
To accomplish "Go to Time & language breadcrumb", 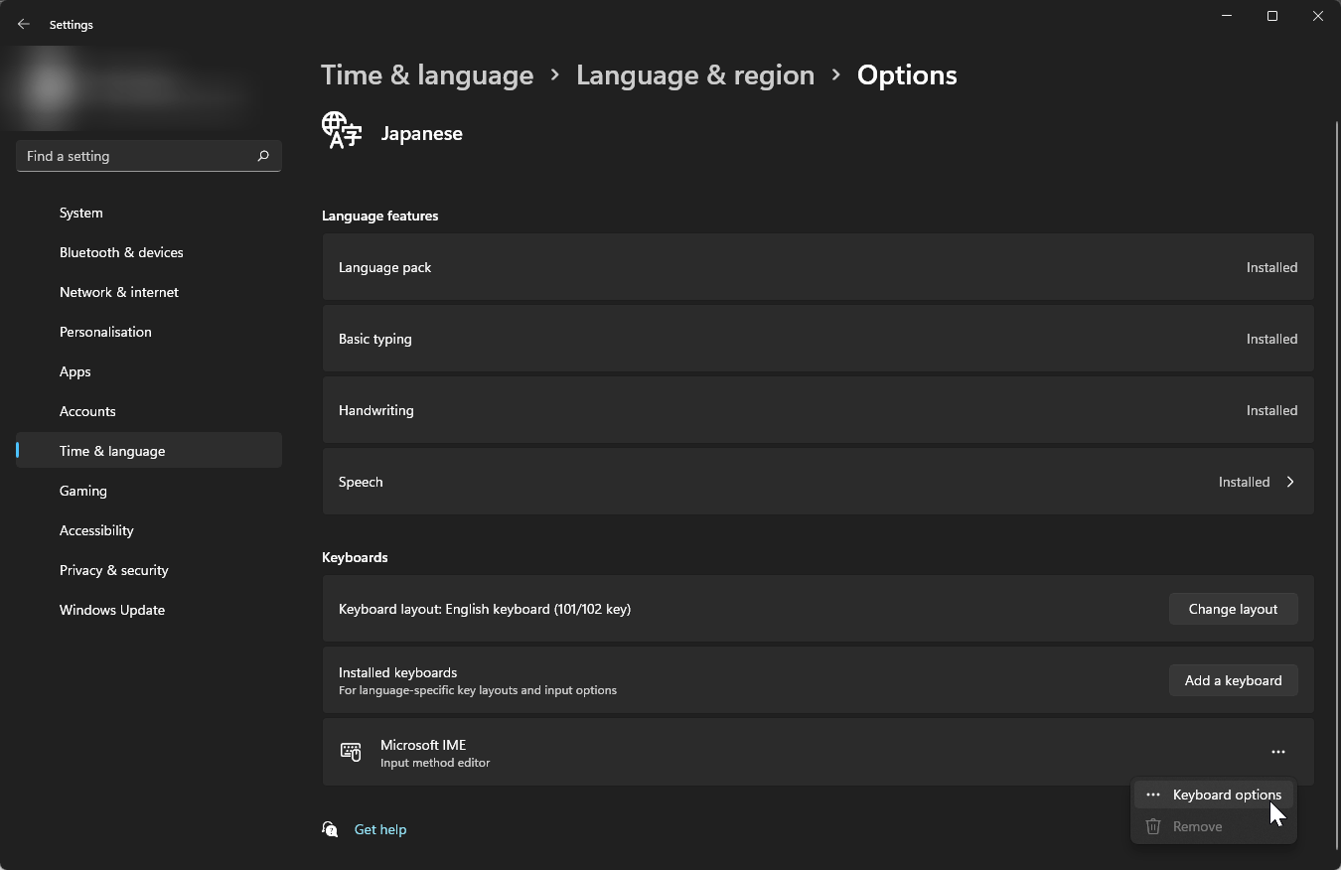I will click(x=427, y=75).
